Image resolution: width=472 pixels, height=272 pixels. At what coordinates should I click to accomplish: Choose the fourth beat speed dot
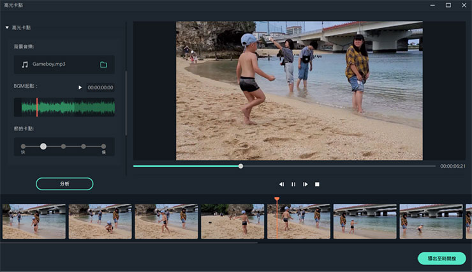84,146
